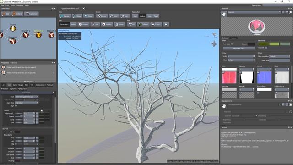Click the Scale value stepper arrows
This screenshot has width=293, height=165.
[254, 56]
